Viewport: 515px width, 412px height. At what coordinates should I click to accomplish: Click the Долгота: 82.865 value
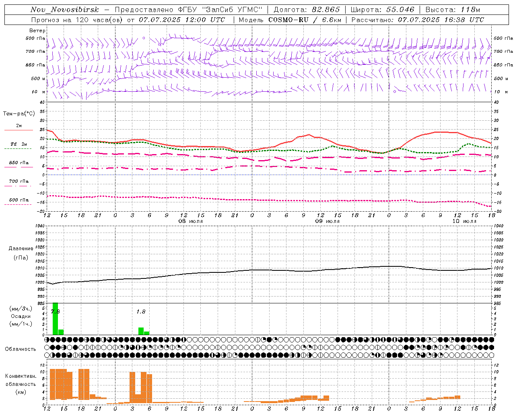click(307, 10)
